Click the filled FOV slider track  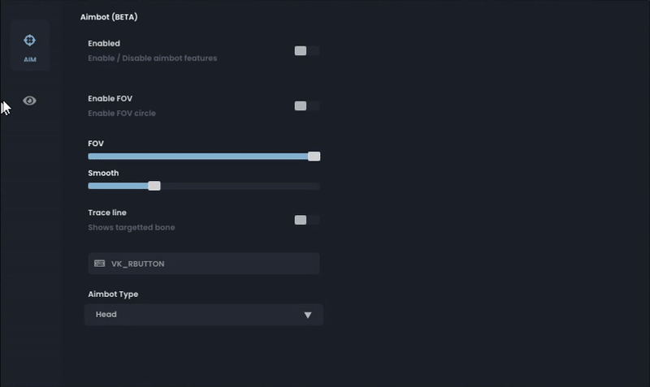click(198, 157)
